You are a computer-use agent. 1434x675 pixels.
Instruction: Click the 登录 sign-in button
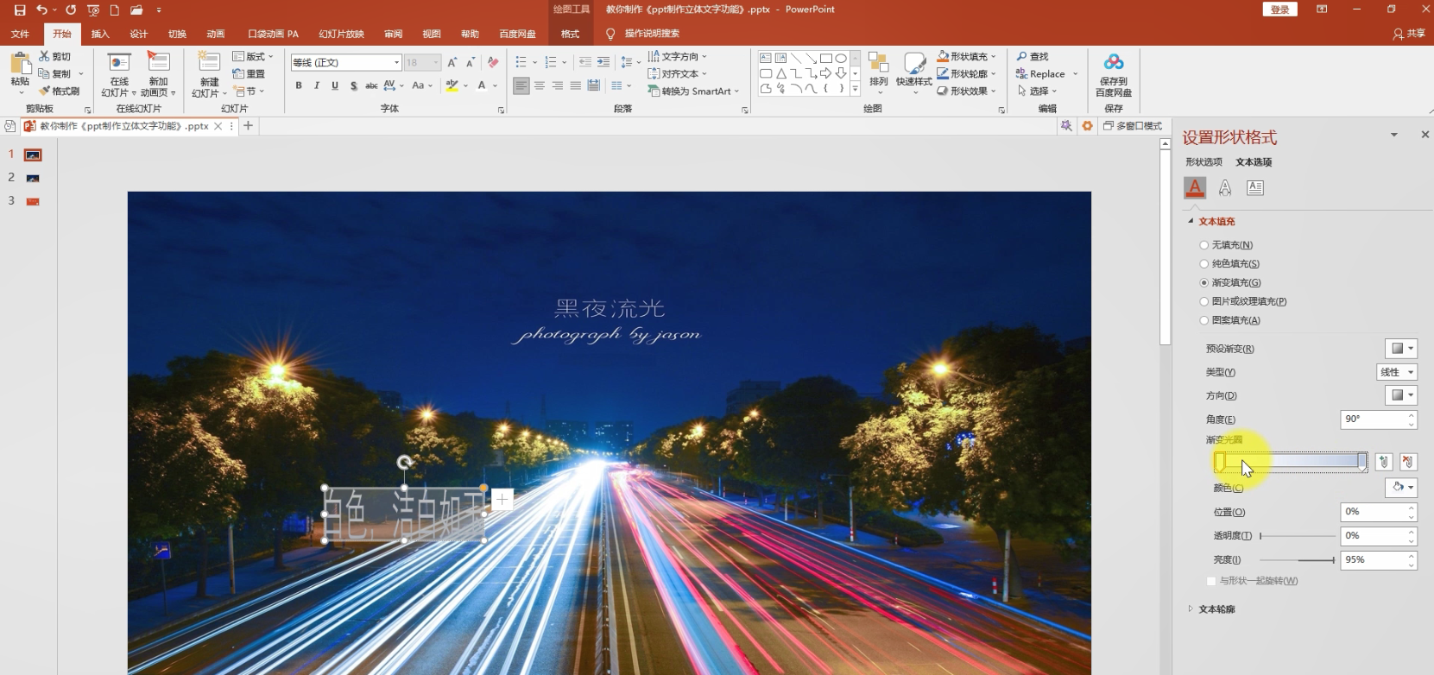click(x=1279, y=9)
